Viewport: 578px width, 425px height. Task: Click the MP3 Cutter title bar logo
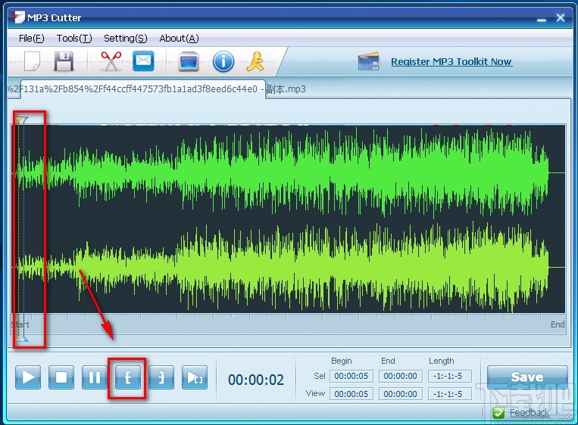[17, 17]
